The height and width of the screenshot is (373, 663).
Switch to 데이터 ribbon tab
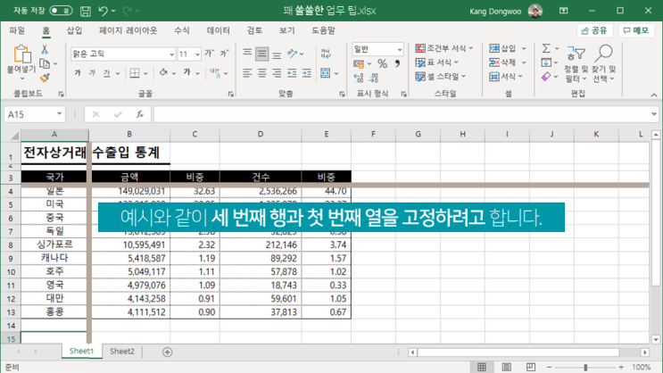point(219,30)
